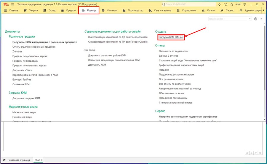
Task: Click the books icon for Справочники
Action: pyautogui.click(x=178, y=10)
